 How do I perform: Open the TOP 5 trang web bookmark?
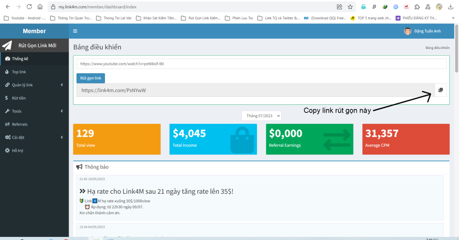click(x=371, y=18)
